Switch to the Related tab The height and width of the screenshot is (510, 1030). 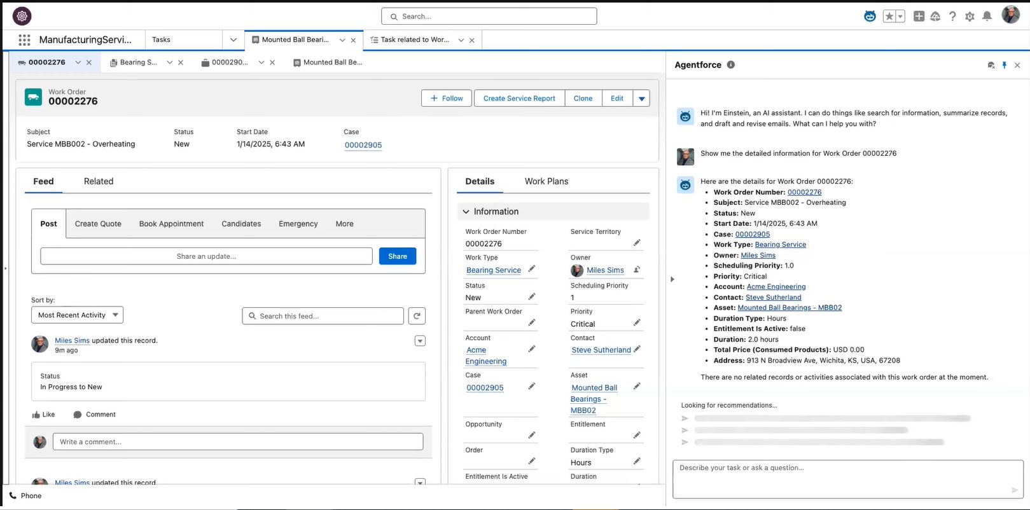pyautogui.click(x=99, y=181)
